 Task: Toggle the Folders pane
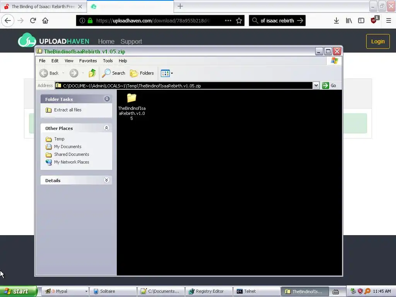142,73
